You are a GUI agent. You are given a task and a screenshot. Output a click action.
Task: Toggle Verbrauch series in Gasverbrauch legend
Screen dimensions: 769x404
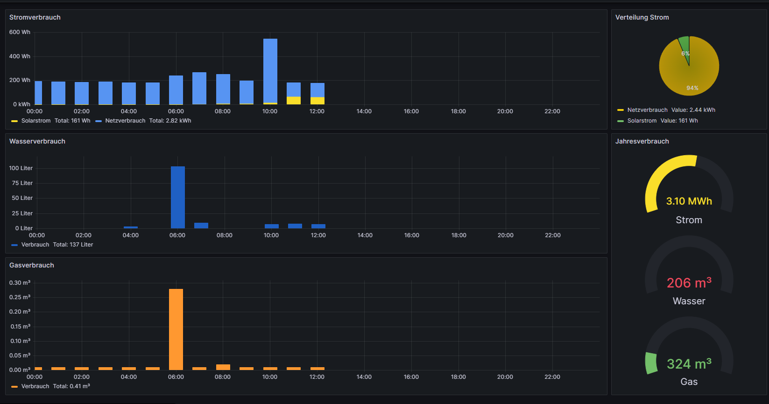point(35,386)
